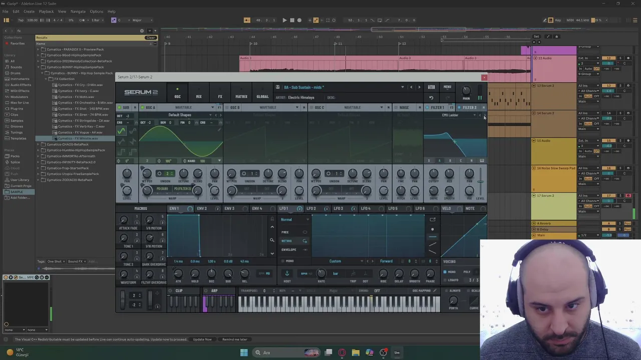The height and width of the screenshot is (360, 641).
Task: Click the Serum undo arrow
Action: click(431, 98)
